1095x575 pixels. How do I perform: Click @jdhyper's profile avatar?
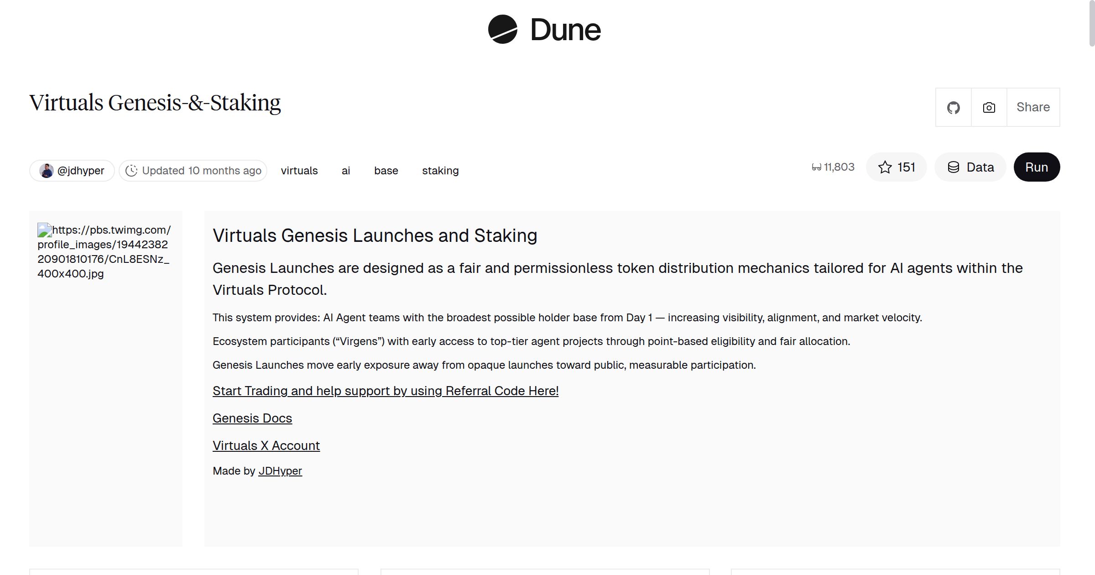tap(47, 170)
